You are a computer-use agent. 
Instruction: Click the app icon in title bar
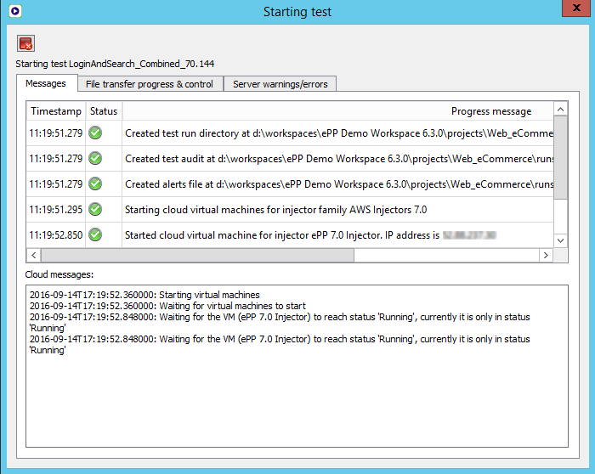[x=13, y=11]
